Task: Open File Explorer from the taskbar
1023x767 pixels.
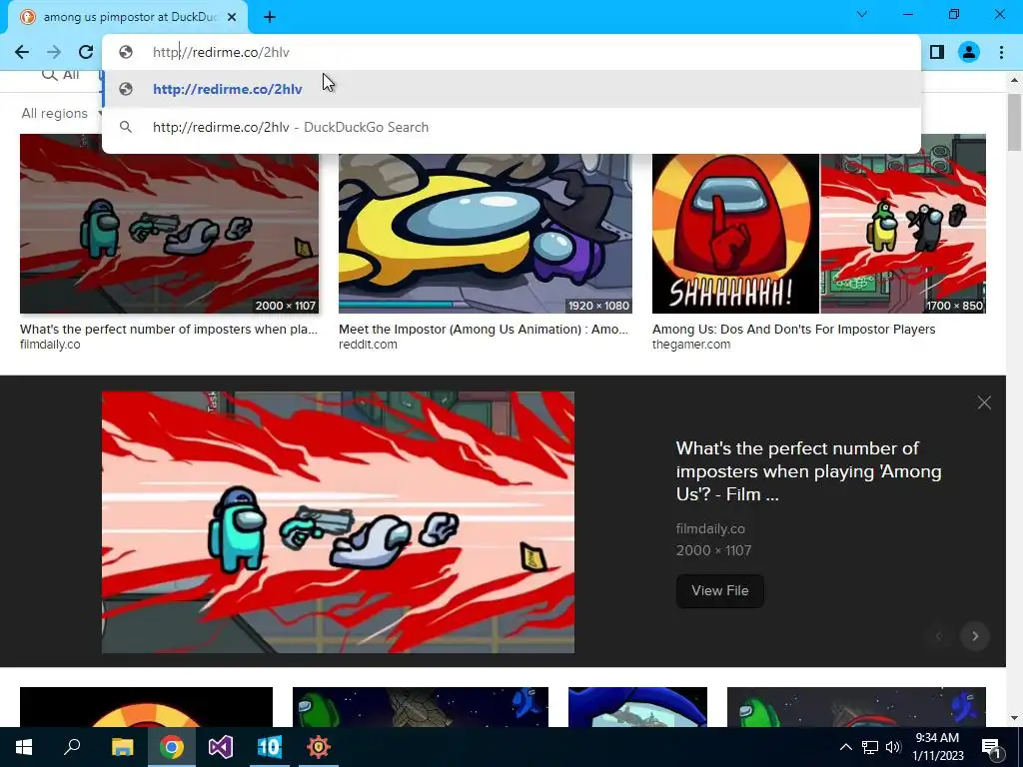Action: point(122,747)
